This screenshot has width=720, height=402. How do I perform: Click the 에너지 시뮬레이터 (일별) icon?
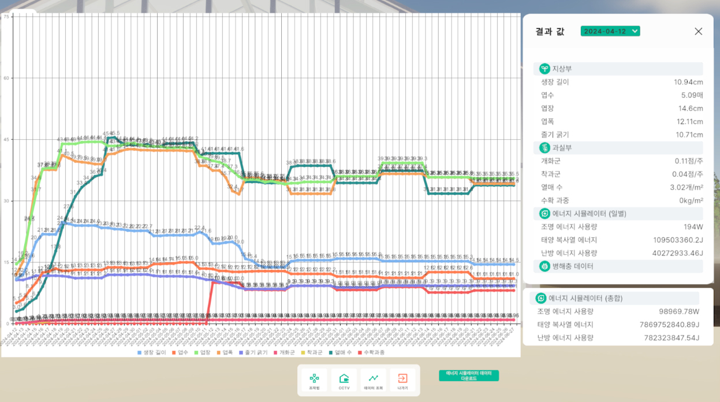[x=544, y=214]
